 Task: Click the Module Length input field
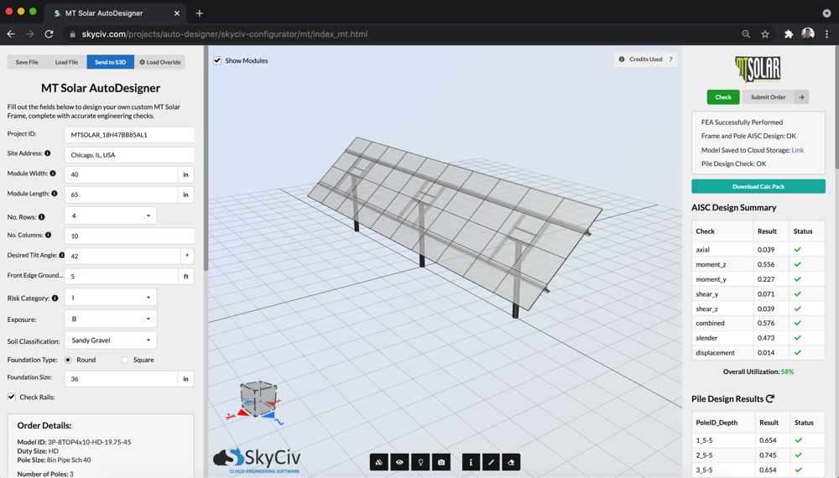click(121, 195)
